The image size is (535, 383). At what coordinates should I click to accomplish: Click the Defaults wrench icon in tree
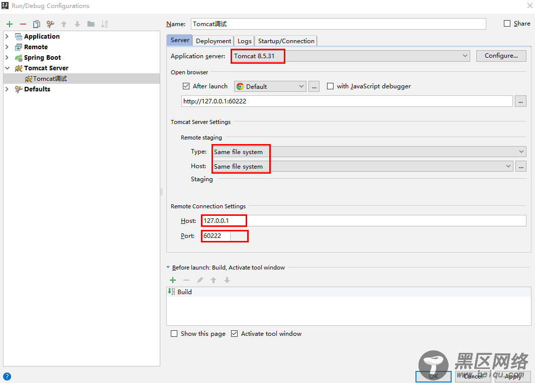[19, 89]
